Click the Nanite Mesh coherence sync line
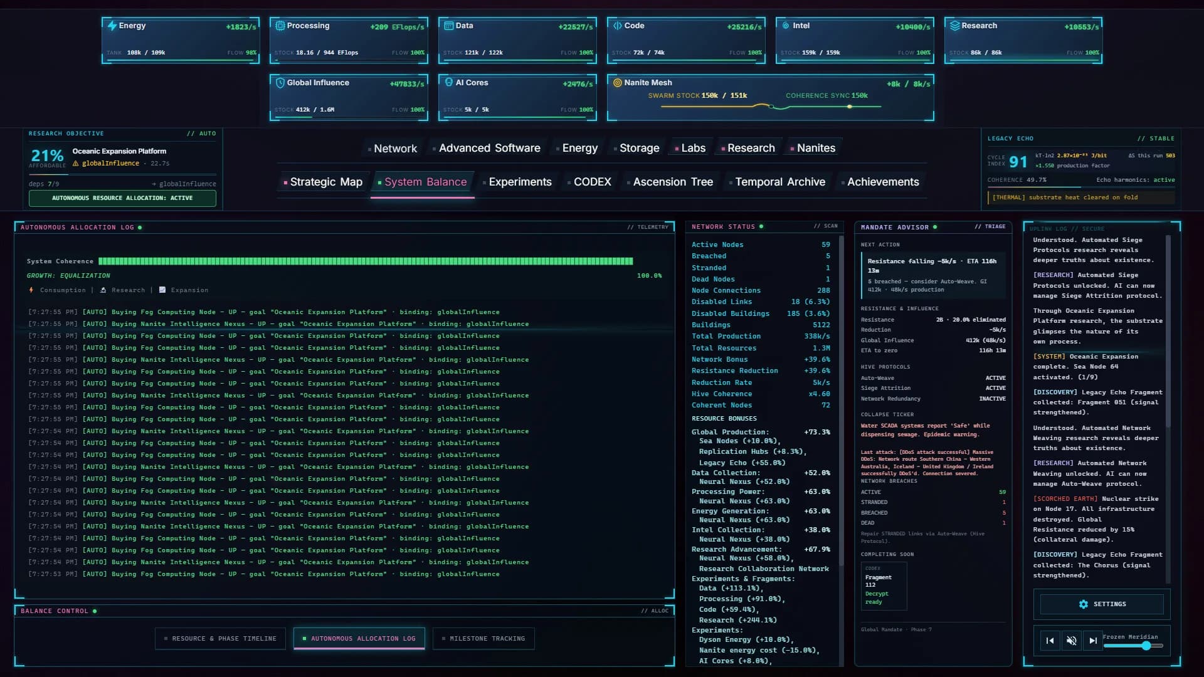Image resolution: width=1204 pixels, height=677 pixels. pyautogui.click(x=826, y=107)
